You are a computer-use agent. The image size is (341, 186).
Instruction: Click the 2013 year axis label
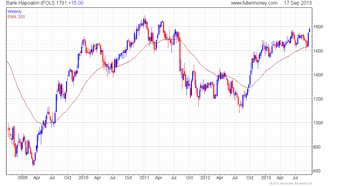266,178
